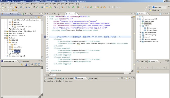Open the Refactor menu
170x98 pixels.
tap(20, 4)
